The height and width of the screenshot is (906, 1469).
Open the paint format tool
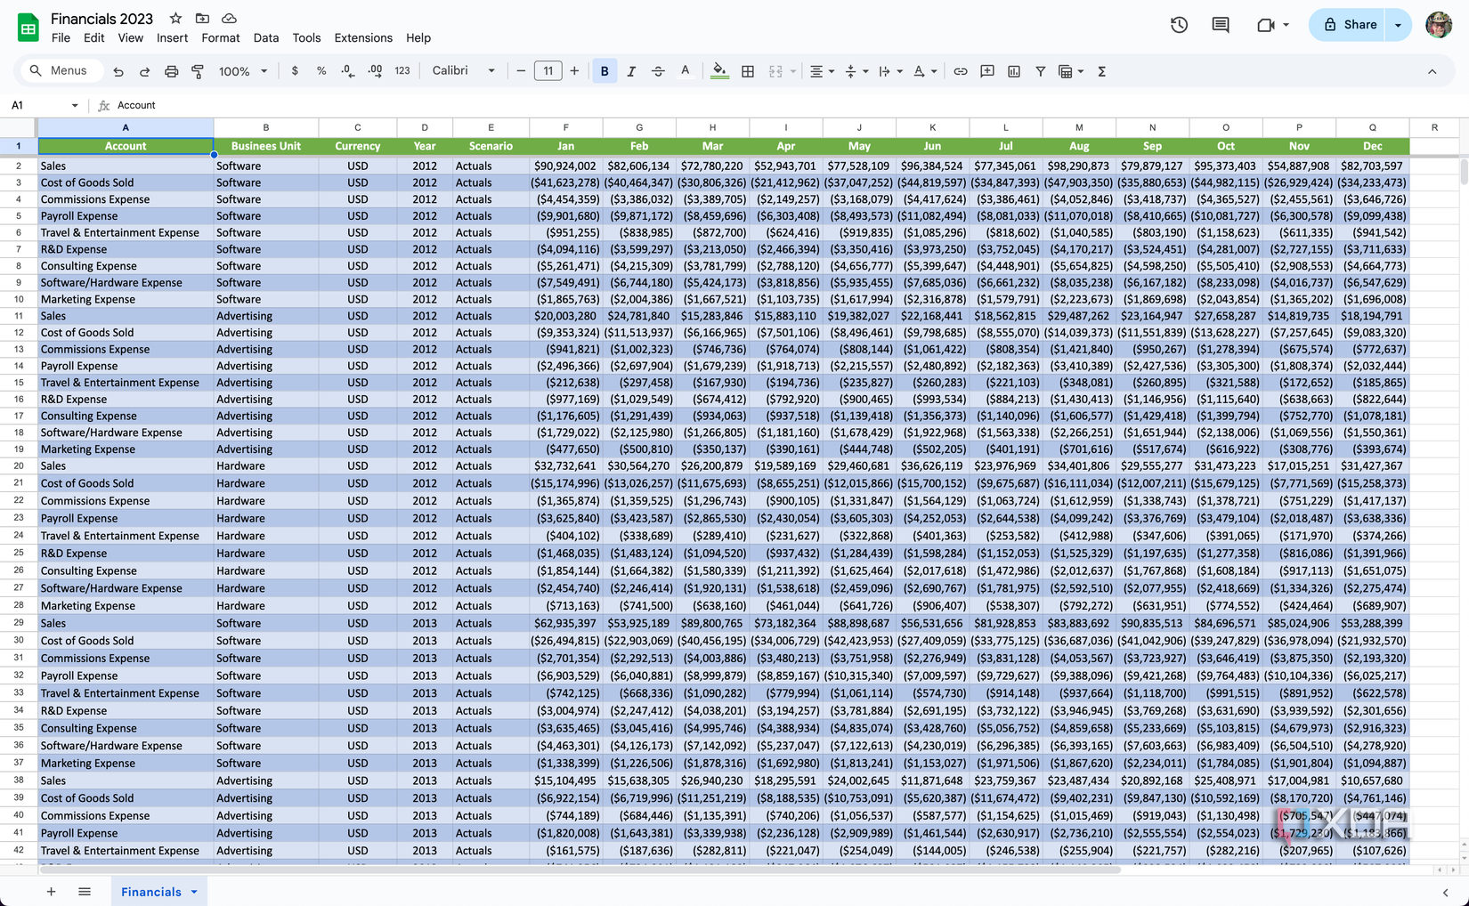point(197,71)
